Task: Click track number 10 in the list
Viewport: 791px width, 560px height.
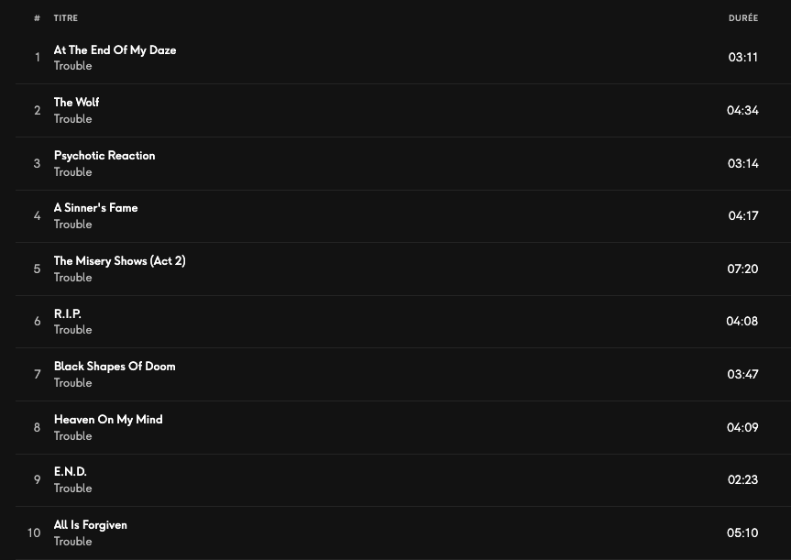Action: (34, 533)
